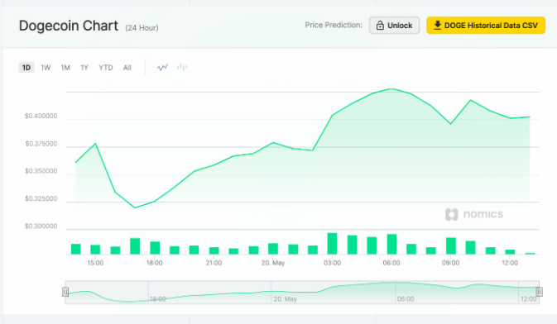Click the 20. May date axis label
The height and width of the screenshot is (324, 557).
pos(273,263)
